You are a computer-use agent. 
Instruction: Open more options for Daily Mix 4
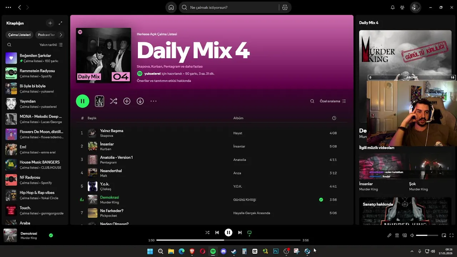tap(154, 101)
